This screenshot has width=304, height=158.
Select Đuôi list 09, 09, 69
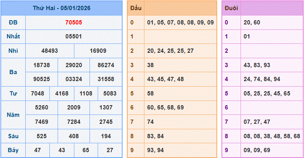point(257,150)
